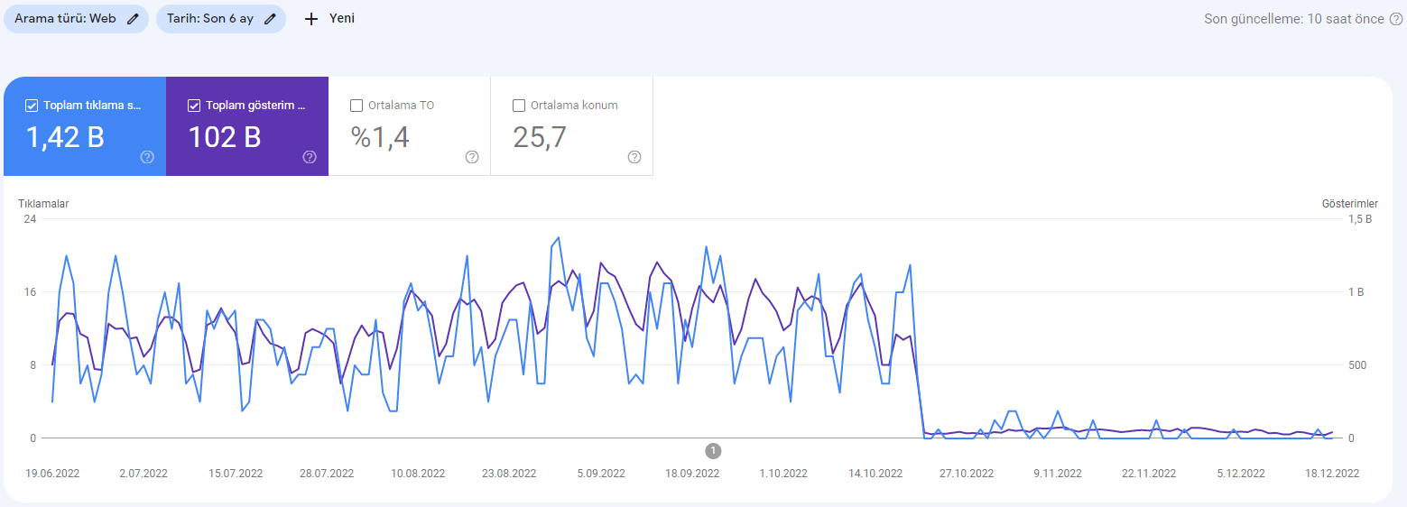
Task: Select the 1,42 B clicks metric card
Action: coord(85,126)
